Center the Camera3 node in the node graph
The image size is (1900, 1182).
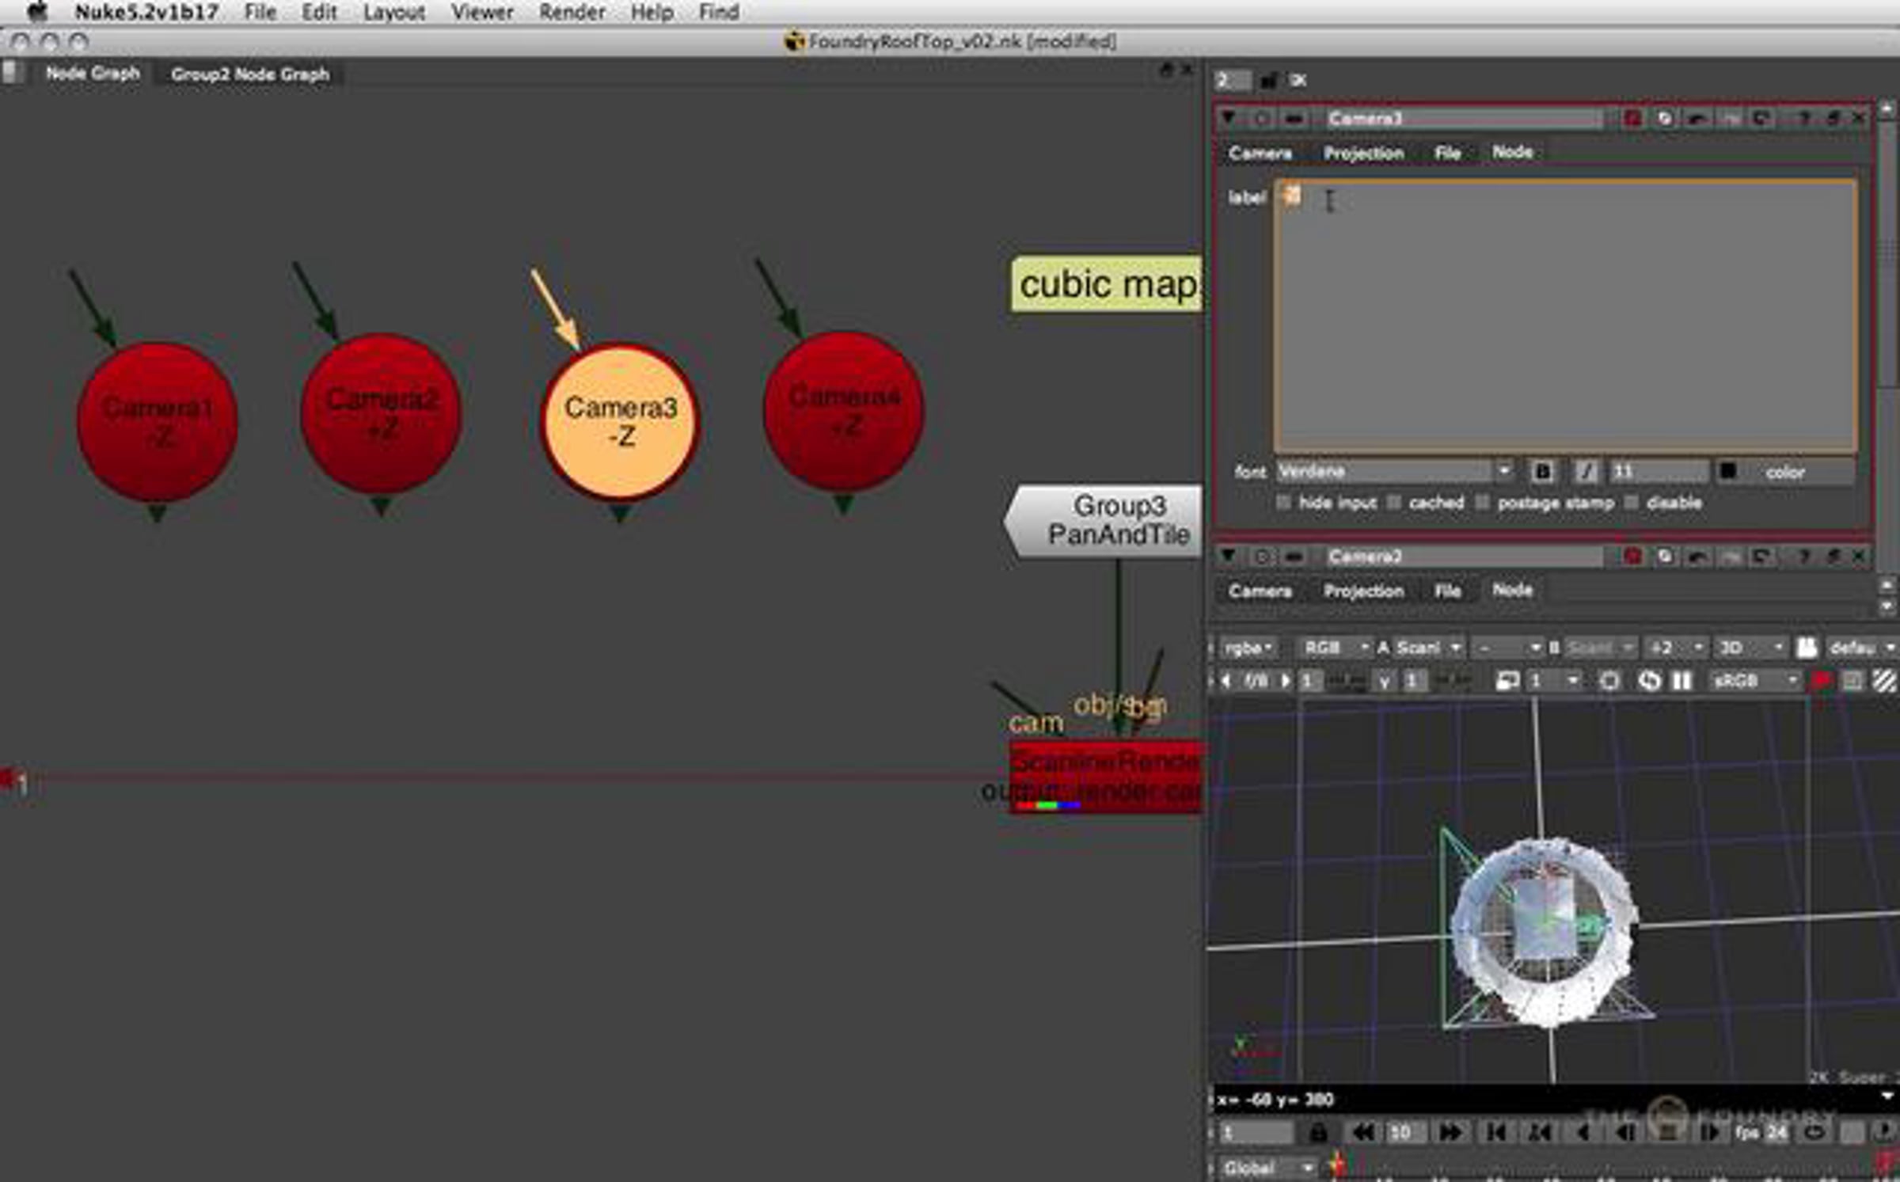tap(1262, 119)
